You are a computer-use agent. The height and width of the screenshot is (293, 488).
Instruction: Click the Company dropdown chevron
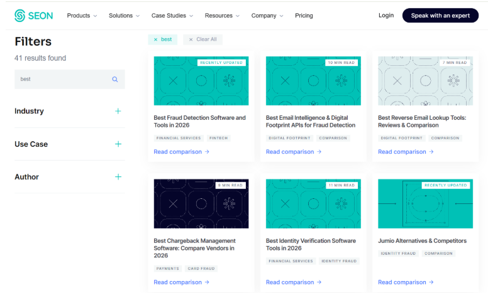[282, 16]
